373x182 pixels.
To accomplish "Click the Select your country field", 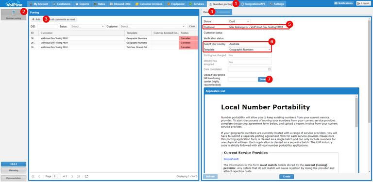I will pyautogui.click(x=250, y=44).
